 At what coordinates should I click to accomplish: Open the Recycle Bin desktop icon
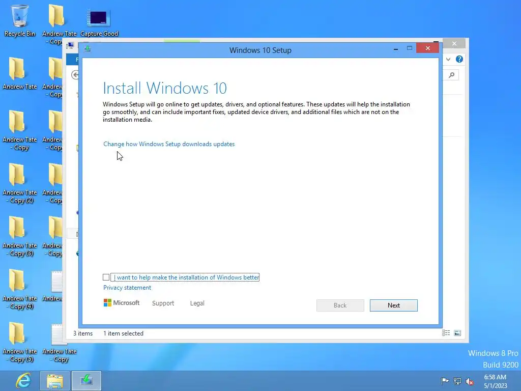[x=20, y=20]
